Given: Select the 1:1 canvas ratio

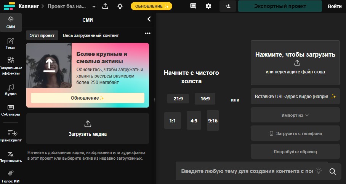Looking at the screenshot, I should (173, 121).
